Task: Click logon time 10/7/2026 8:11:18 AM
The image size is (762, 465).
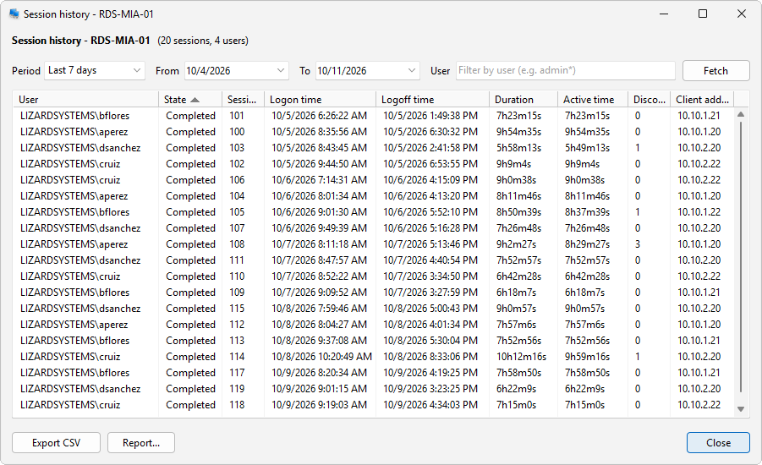Action: coord(319,244)
